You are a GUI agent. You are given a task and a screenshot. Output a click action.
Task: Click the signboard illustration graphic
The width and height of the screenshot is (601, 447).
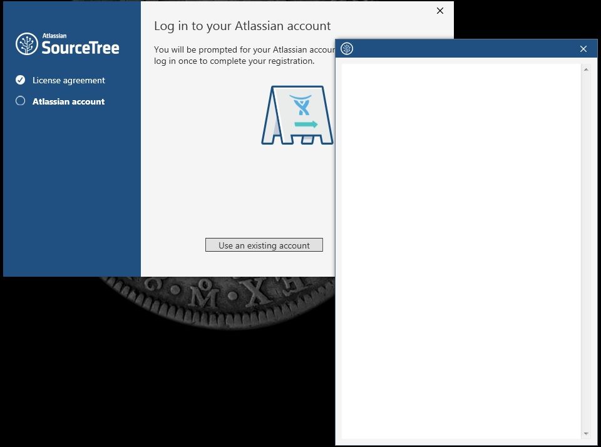(x=297, y=116)
